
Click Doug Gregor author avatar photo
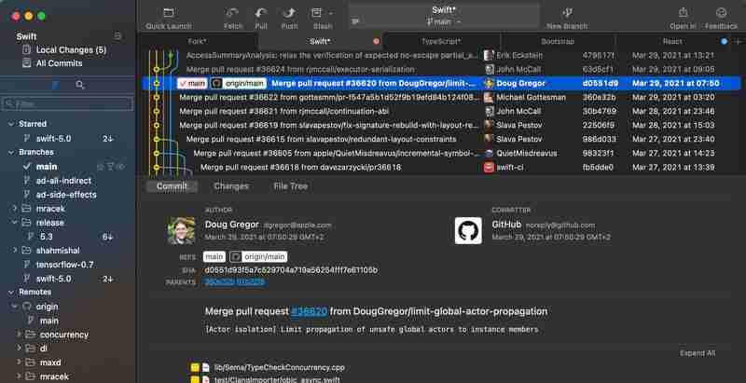[181, 230]
